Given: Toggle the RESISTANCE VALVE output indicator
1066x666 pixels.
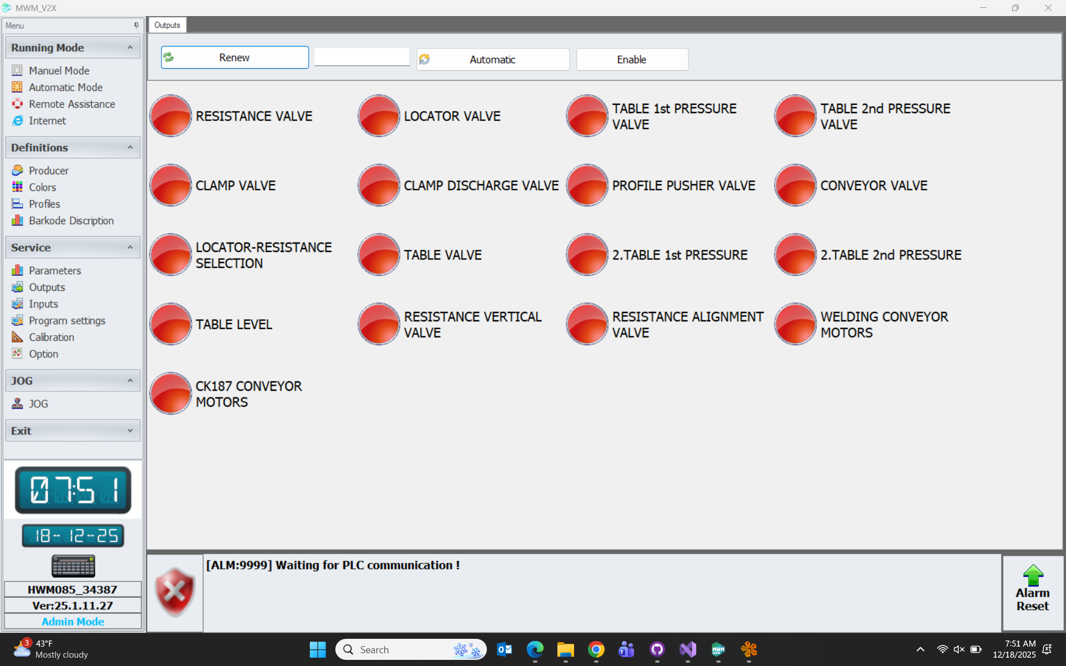Looking at the screenshot, I should (170, 116).
